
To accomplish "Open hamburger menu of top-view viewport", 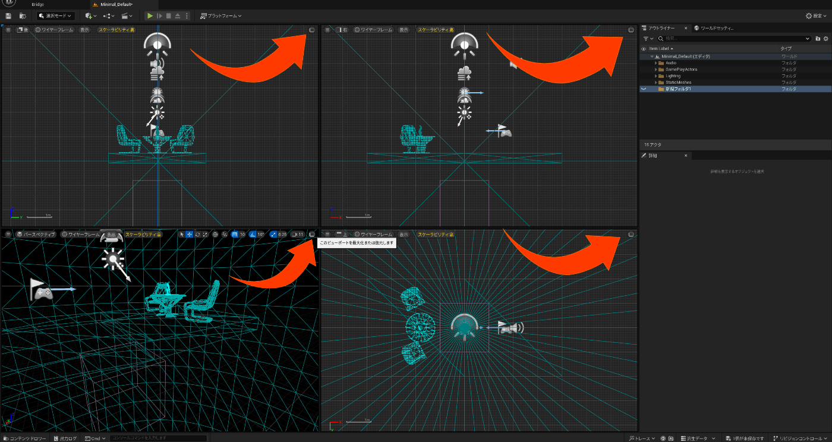I will 327,235.
